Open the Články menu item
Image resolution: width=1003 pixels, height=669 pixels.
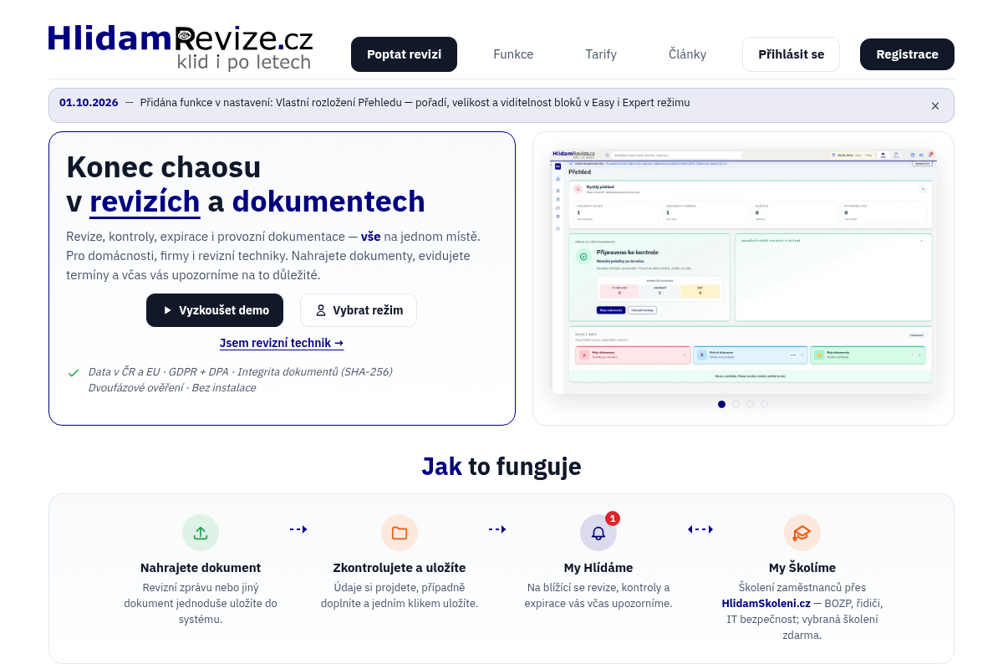coord(687,54)
